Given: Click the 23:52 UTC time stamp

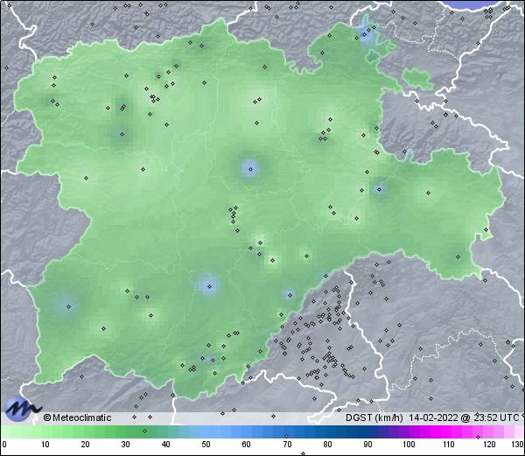Looking at the screenshot, I should tap(498, 417).
